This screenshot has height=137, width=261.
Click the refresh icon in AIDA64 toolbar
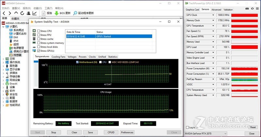pos(22,13)
